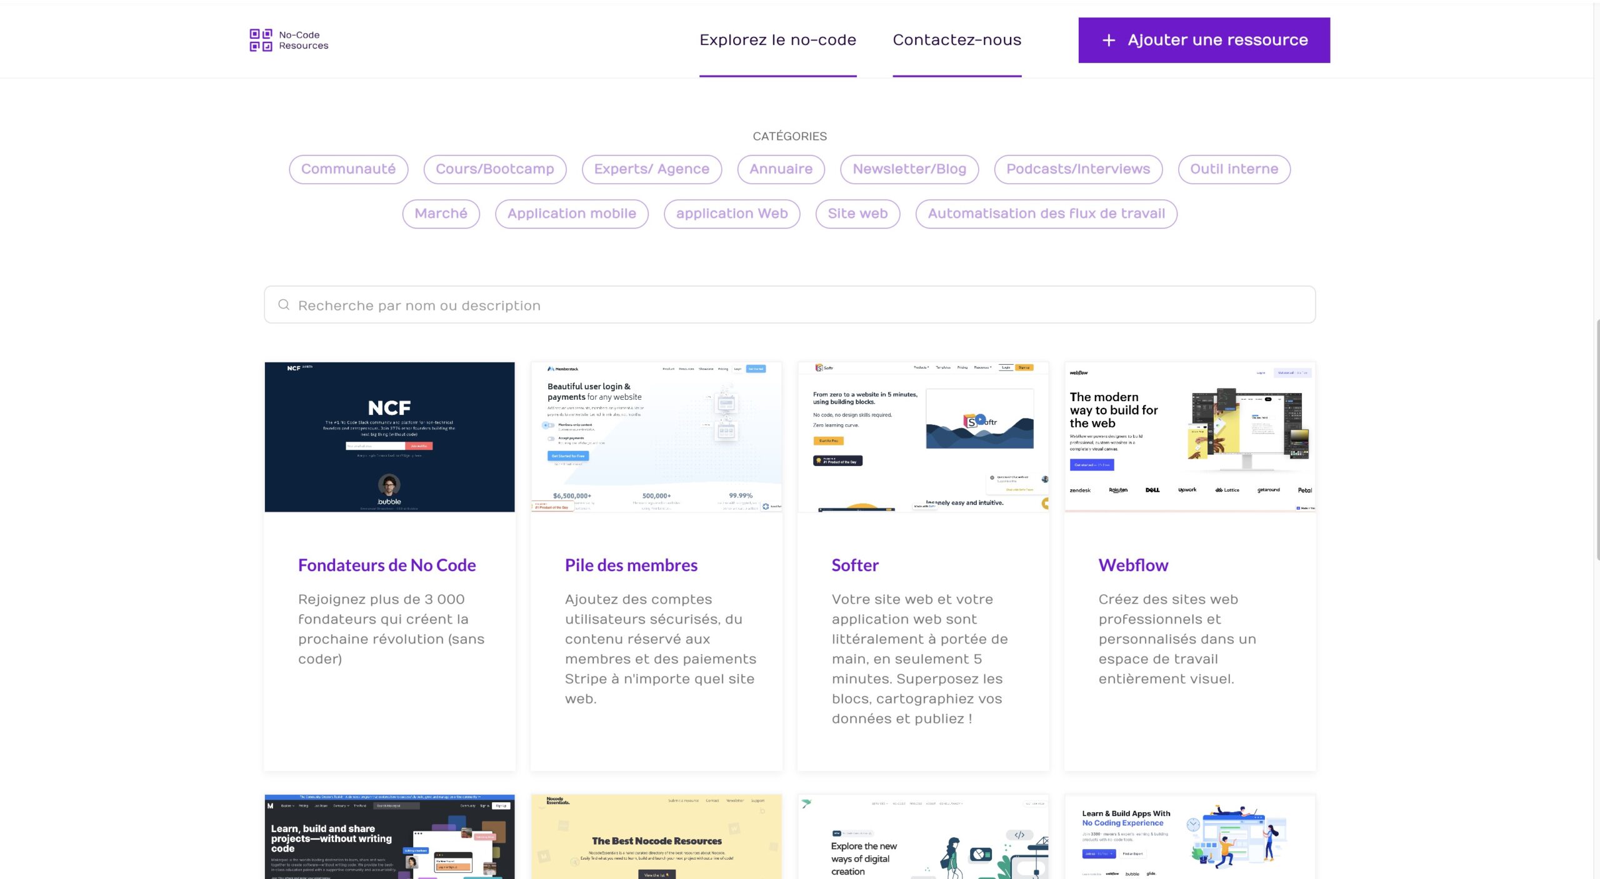The image size is (1600, 879).
Task: Open the Softr preview thumbnail
Action: tap(923, 437)
